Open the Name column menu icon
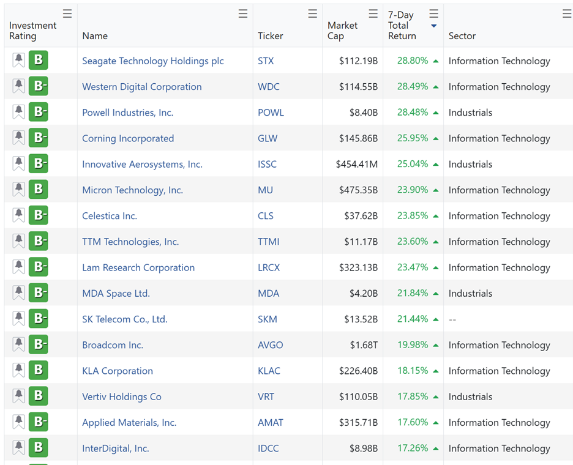Screen dimensions: 573x465 (x=243, y=14)
